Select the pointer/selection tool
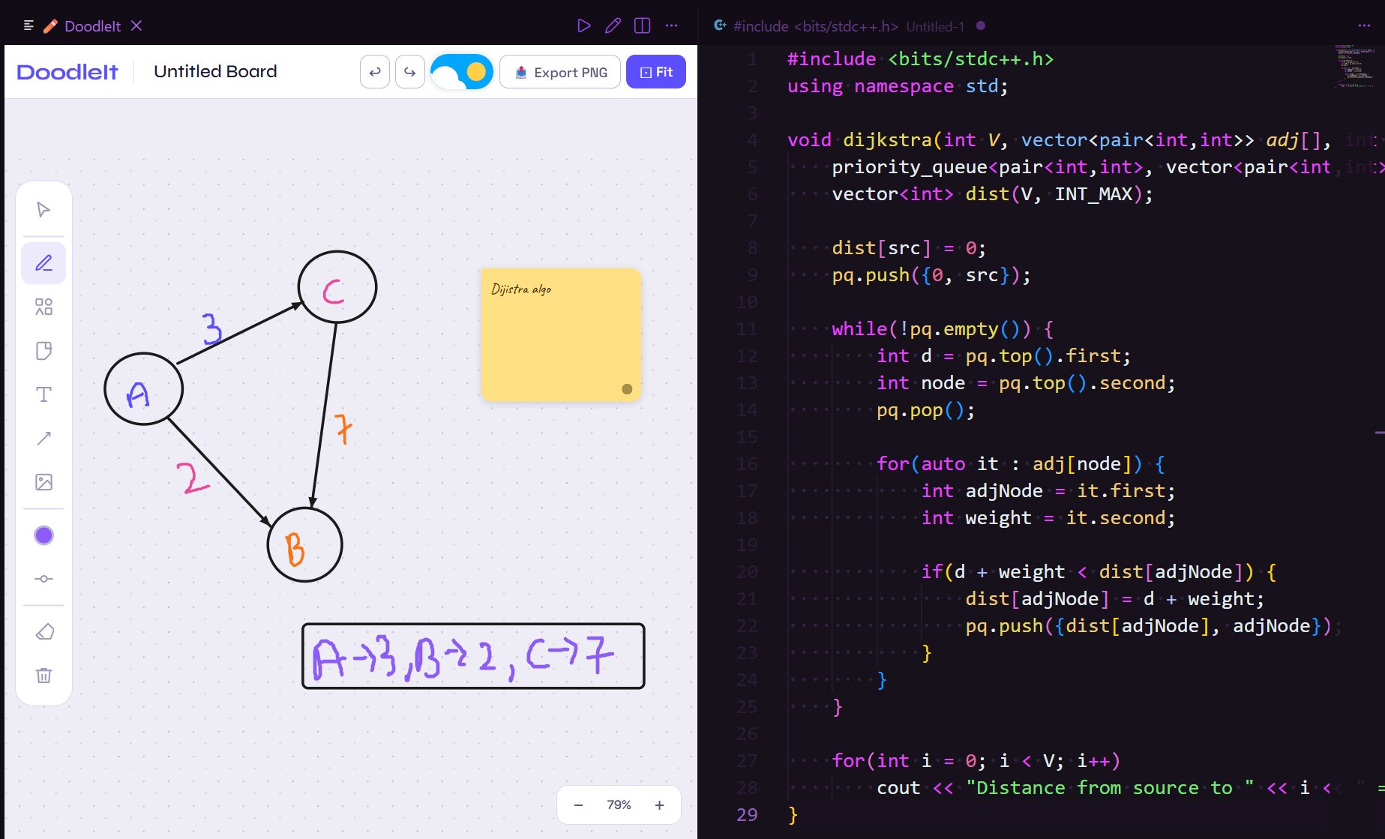The image size is (1385, 839). coord(43,209)
